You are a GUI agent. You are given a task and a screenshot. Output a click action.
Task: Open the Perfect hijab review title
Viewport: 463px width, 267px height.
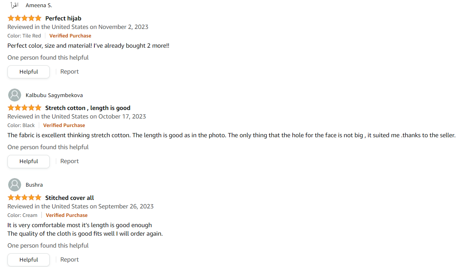click(63, 18)
